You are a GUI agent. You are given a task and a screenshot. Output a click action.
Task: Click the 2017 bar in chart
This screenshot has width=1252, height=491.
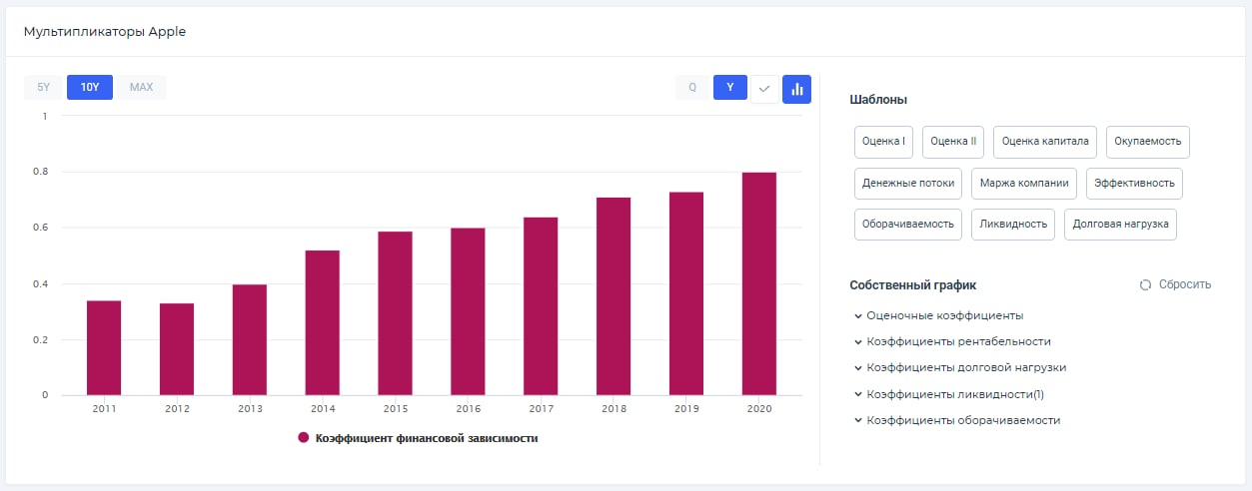tap(541, 306)
